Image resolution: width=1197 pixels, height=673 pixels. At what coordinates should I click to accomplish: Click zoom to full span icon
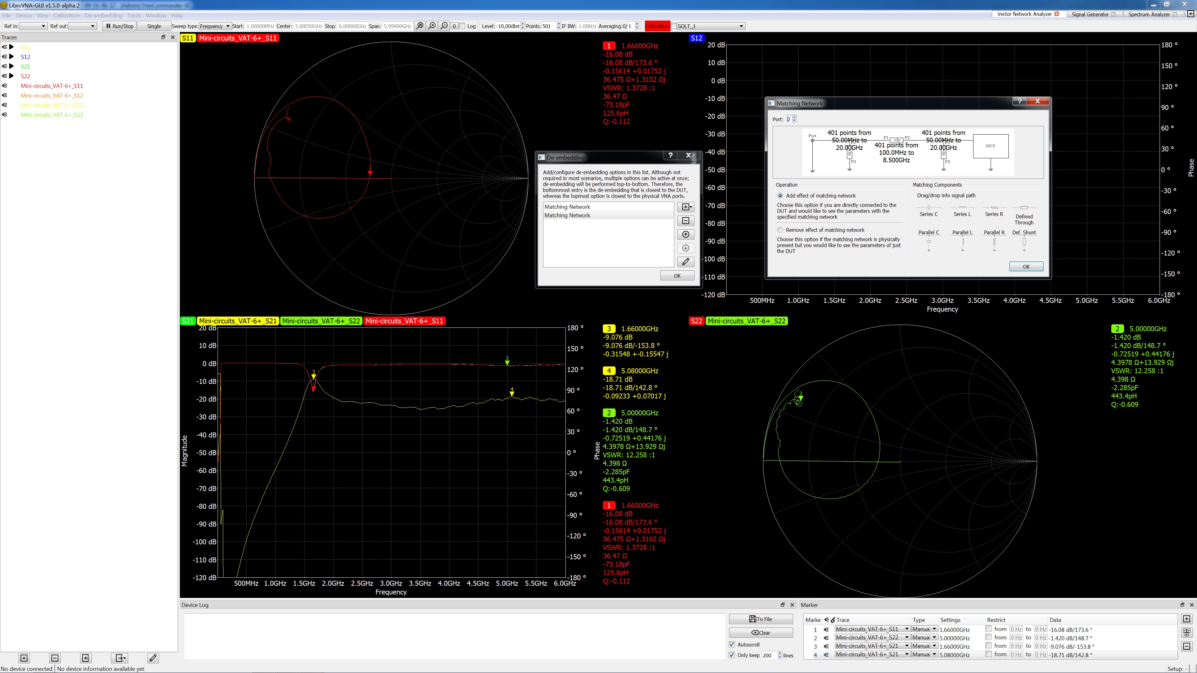[420, 26]
